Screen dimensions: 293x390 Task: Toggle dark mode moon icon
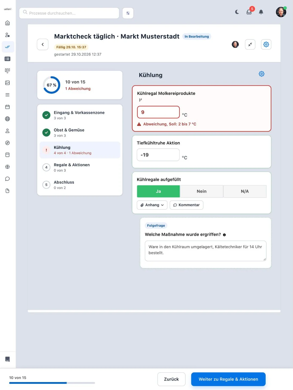coord(237,12)
